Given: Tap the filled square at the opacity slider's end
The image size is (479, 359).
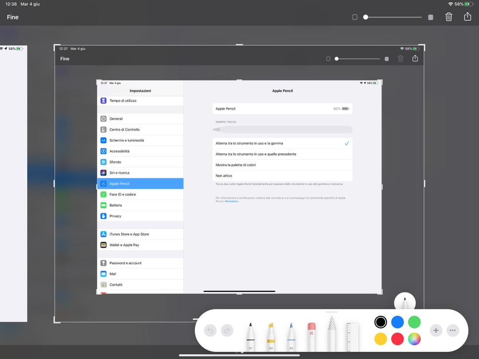Looking at the screenshot, I should pyautogui.click(x=431, y=17).
